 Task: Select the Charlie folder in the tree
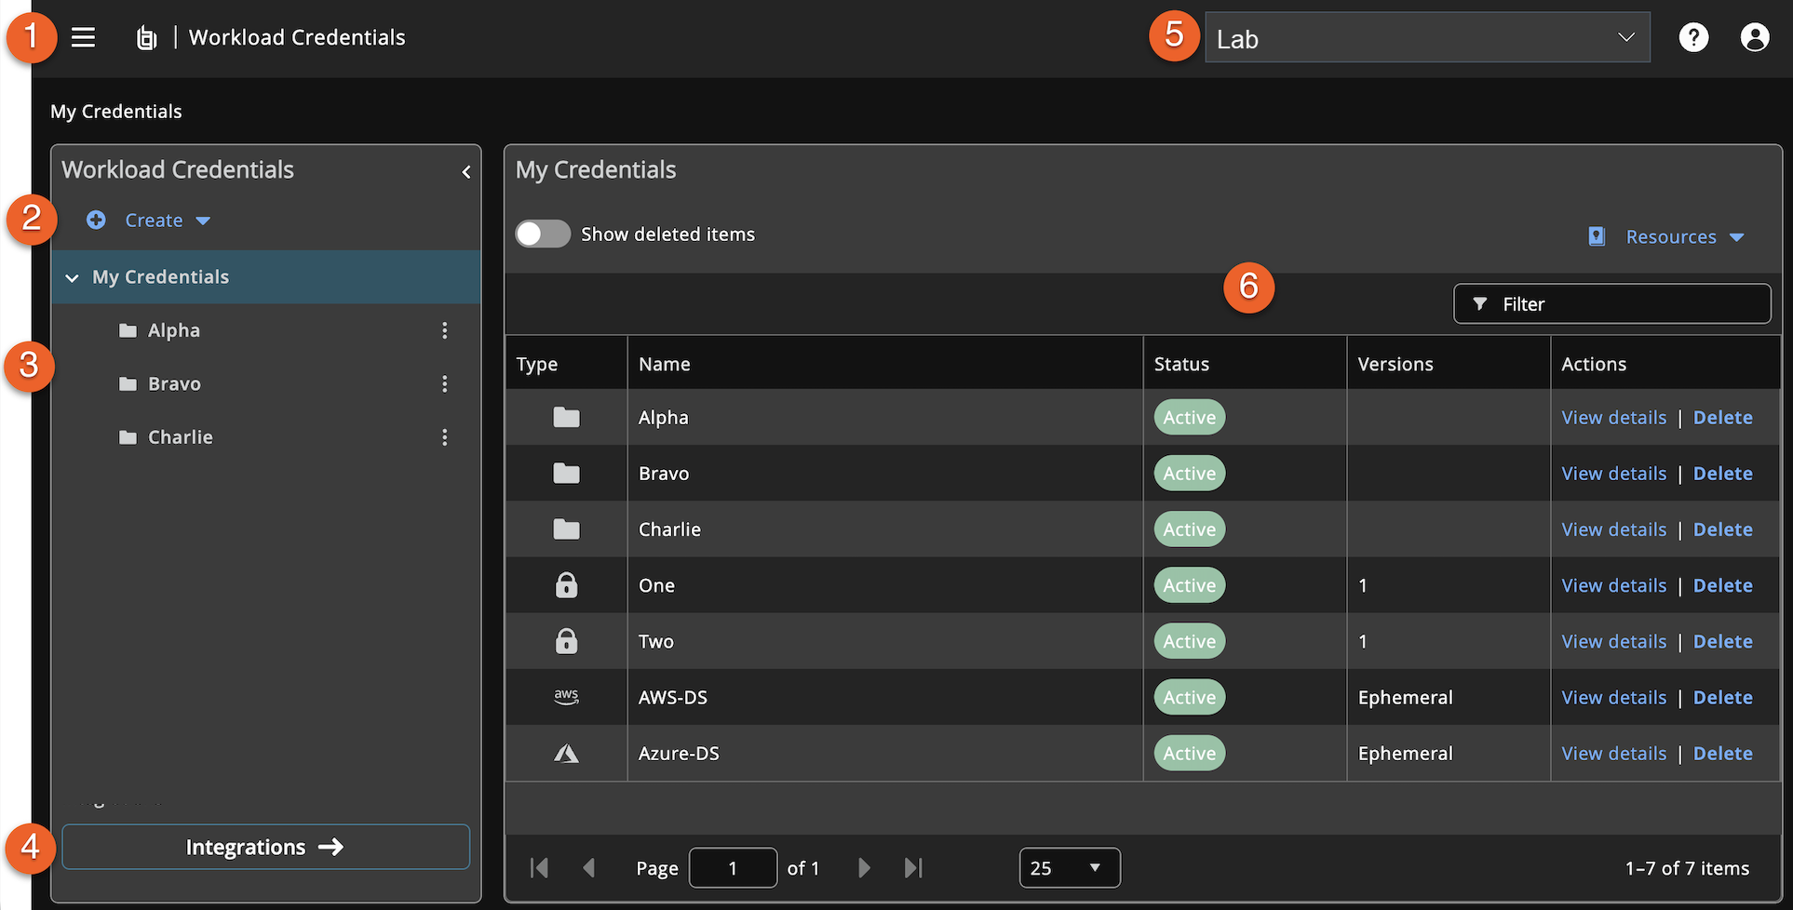[181, 437]
